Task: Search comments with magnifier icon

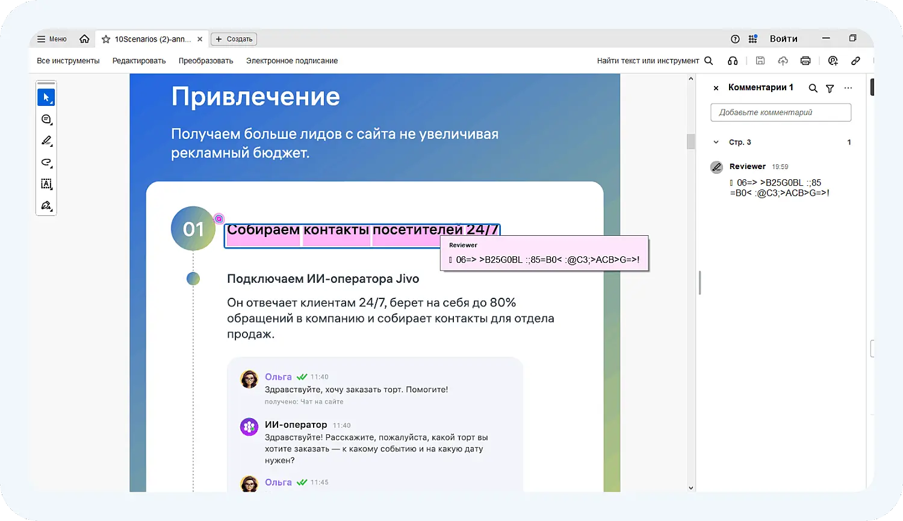Action: (813, 88)
